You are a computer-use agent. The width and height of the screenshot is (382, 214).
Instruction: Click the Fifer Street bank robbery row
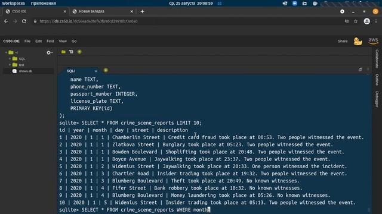tap(180, 188)
